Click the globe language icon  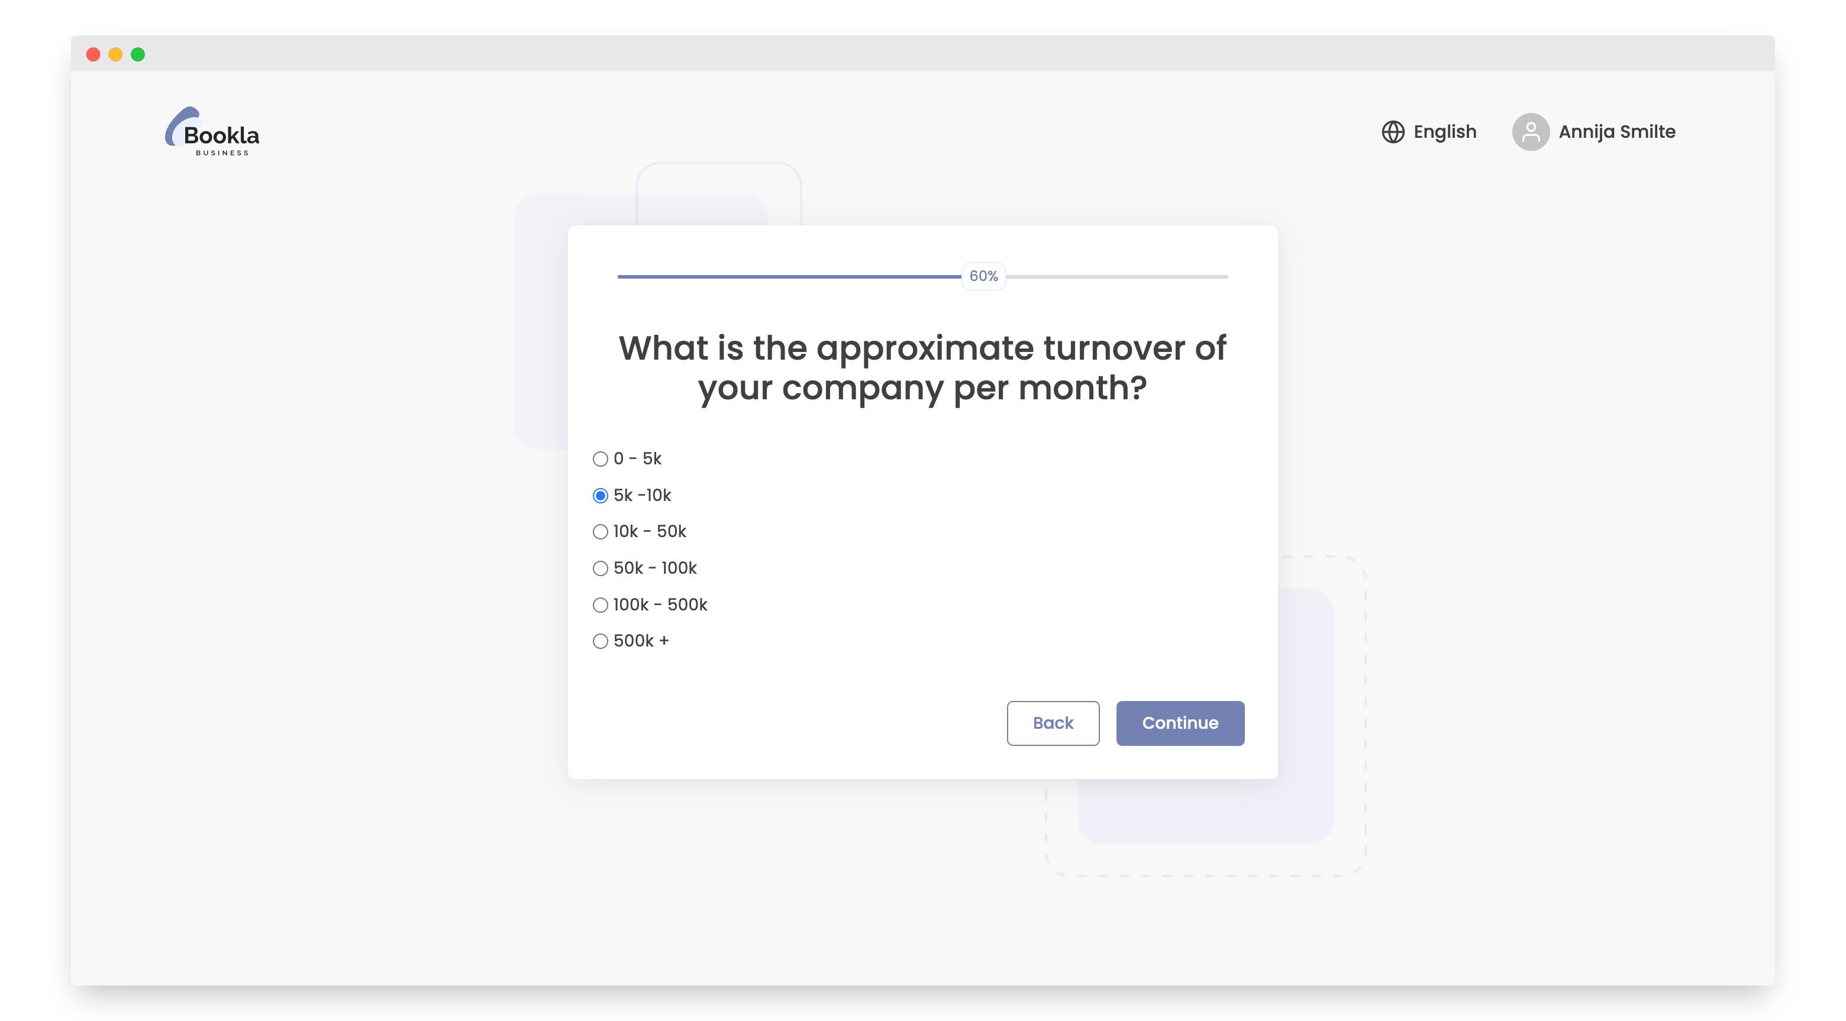1392,132
